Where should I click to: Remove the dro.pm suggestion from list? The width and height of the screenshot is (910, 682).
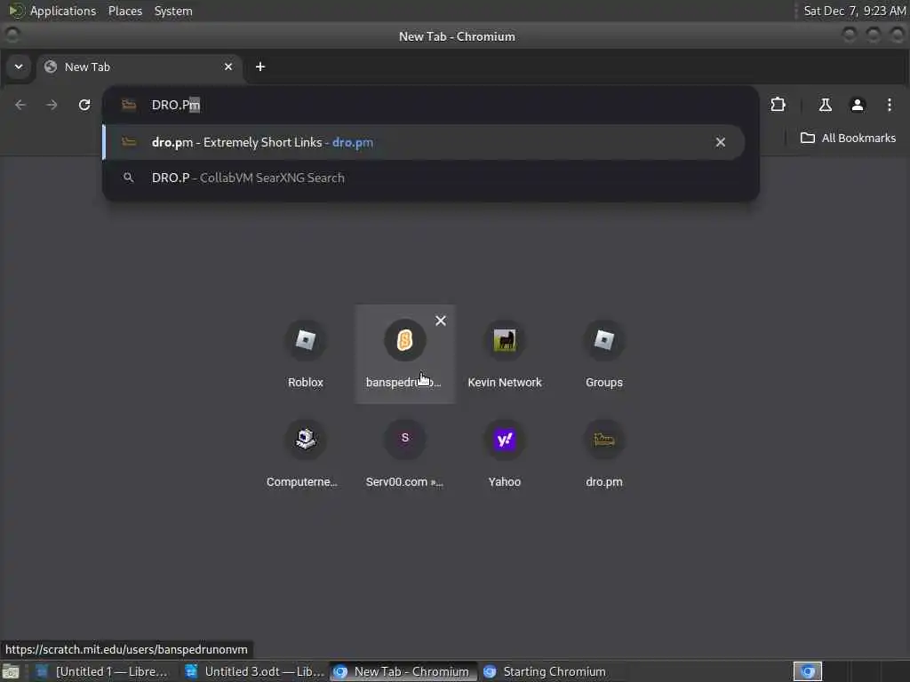coord(720,142)
